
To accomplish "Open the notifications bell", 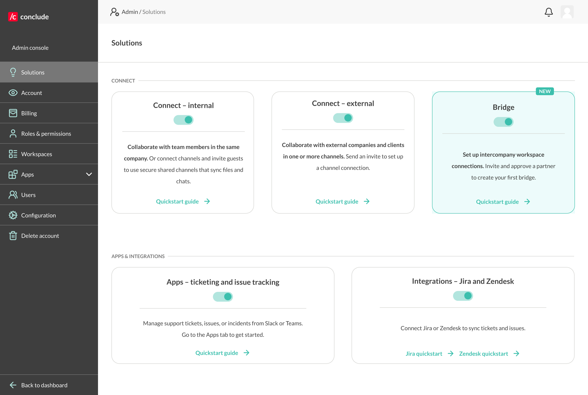I will (549, 12).
